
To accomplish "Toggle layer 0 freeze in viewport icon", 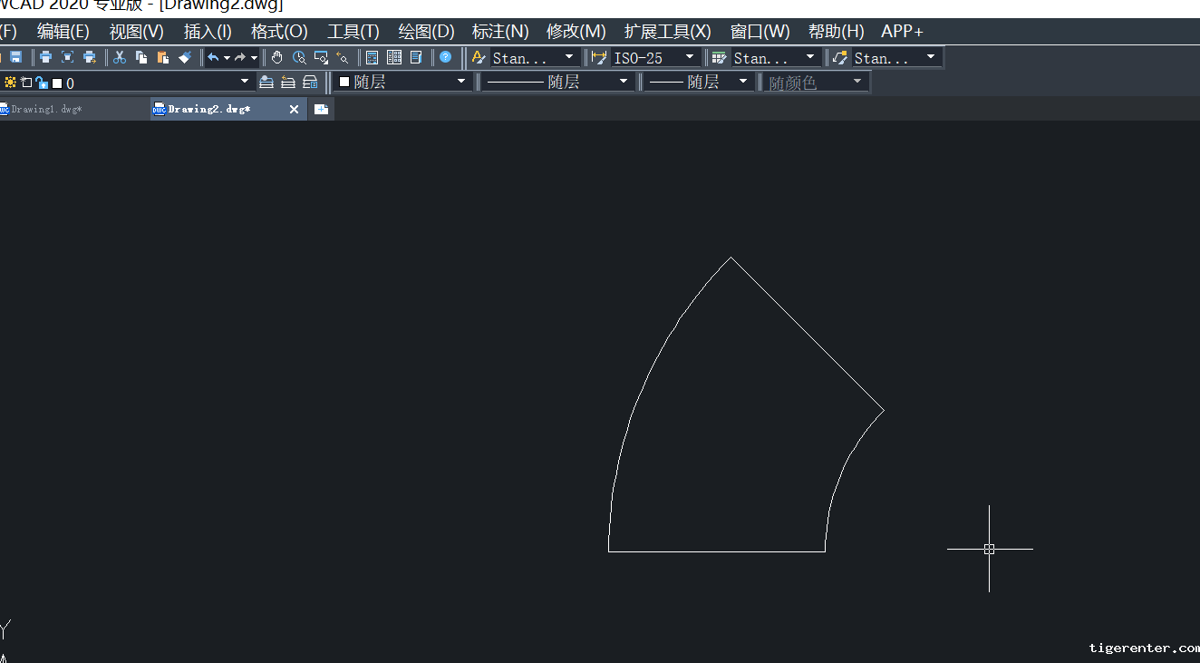I will (26, 83).
